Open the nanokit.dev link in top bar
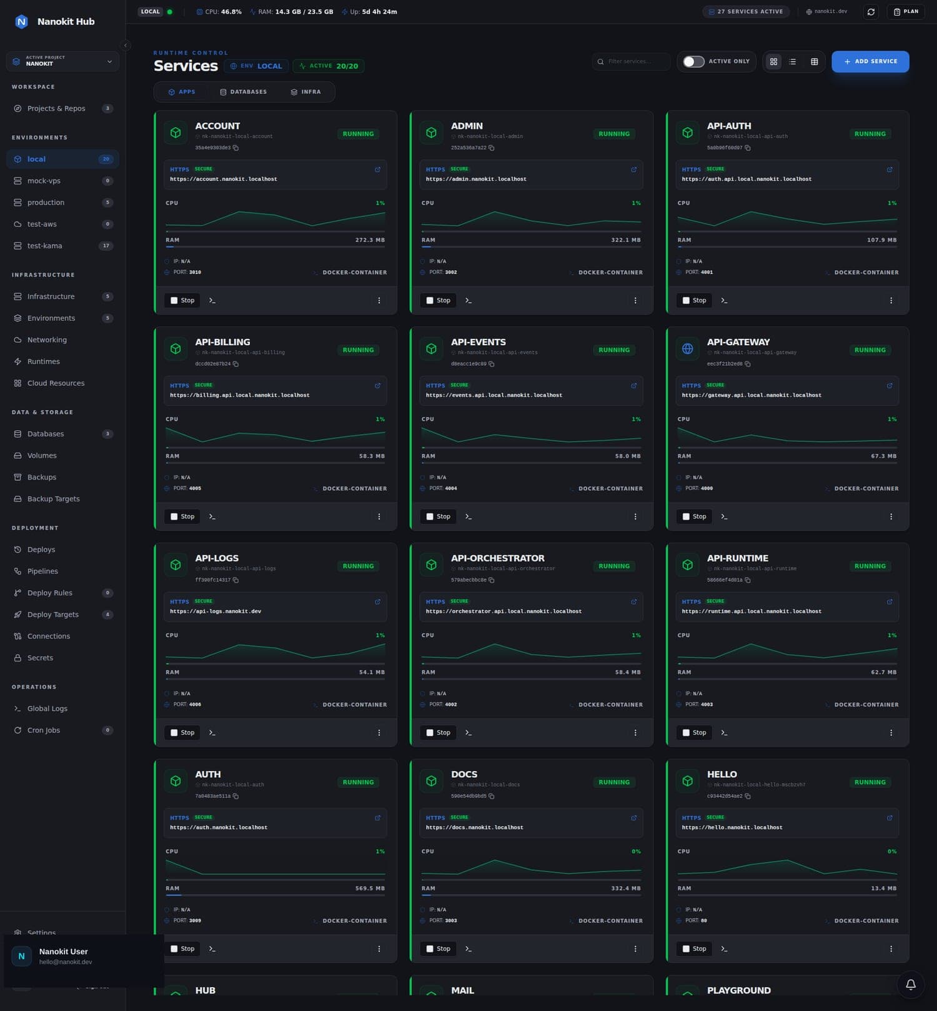This screenshot has height=1011, width=937. pos(827,12)
